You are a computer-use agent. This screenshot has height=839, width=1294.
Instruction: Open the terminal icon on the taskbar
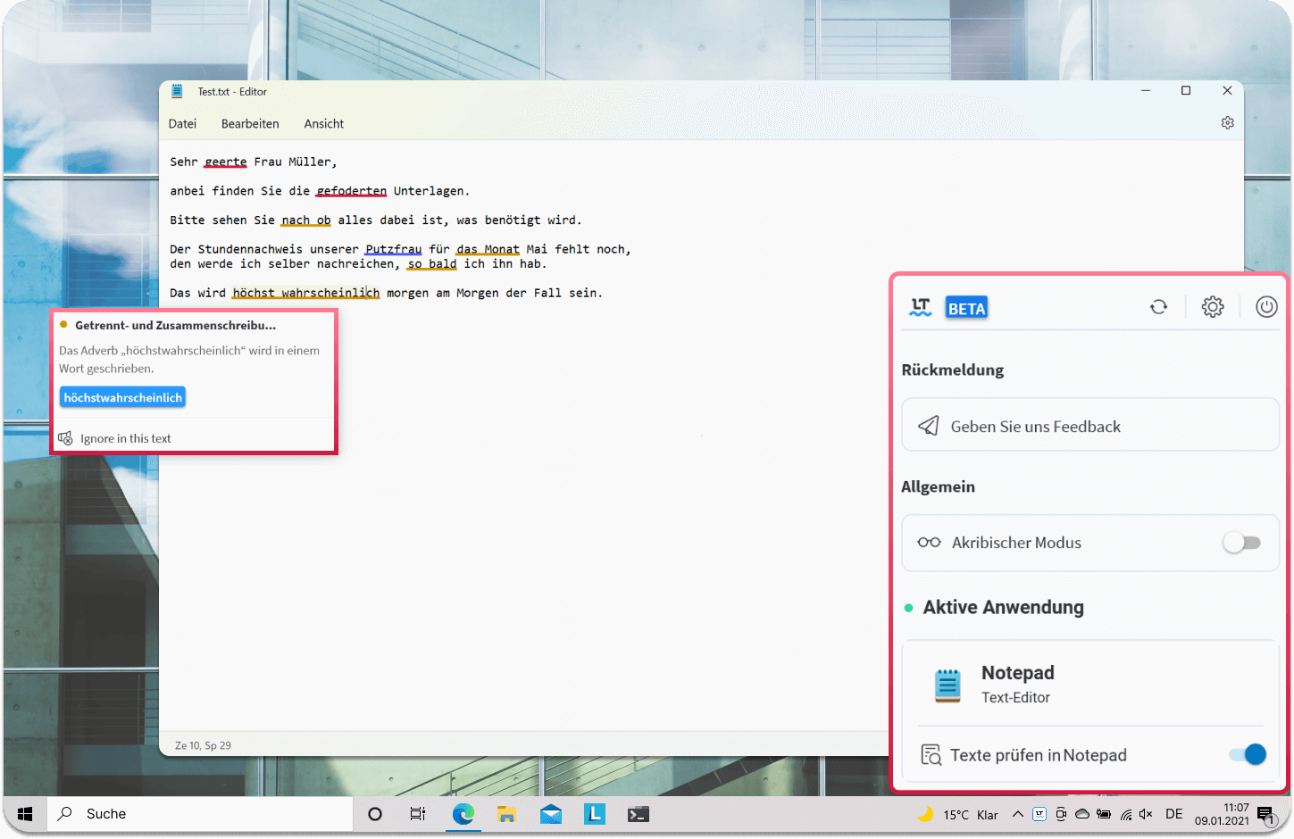click(638, 814)
